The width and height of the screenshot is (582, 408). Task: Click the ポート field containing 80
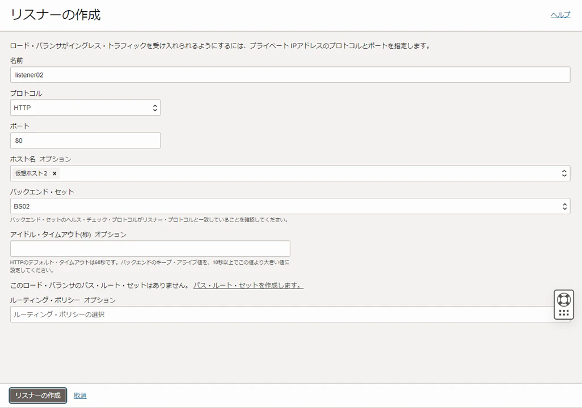pos(85,141)
